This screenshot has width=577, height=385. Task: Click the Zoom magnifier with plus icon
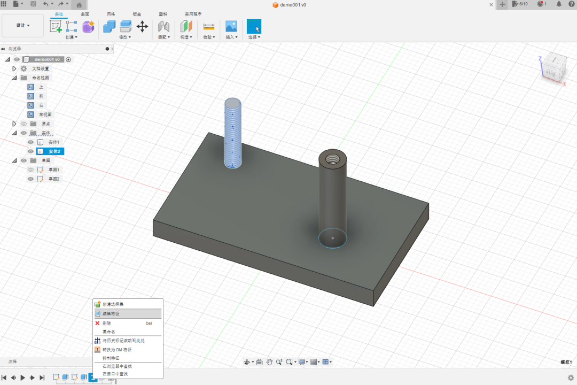tap(279, 362)
